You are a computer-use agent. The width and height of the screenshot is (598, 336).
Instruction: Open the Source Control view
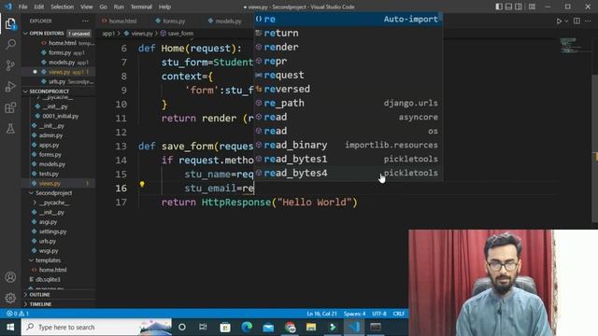pyautogui.click(x=10, y=65)
